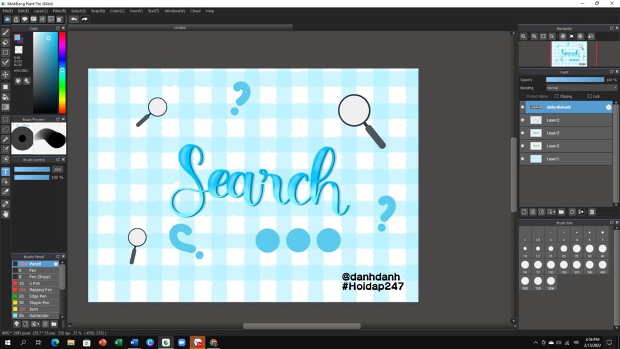
Task: Add a new layer folder
Action: (561, 212)
